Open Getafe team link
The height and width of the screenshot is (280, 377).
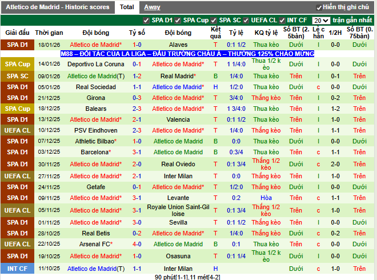coord(96,187)
